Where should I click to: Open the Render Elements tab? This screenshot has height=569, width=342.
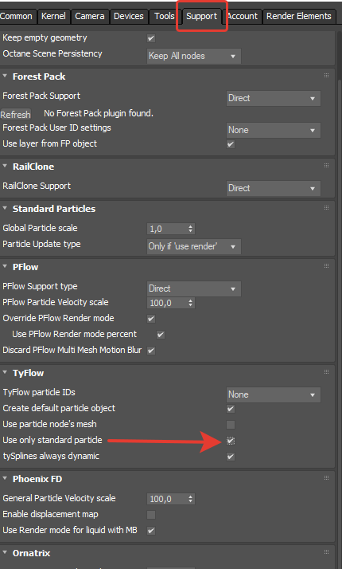[x=299, y=16]
